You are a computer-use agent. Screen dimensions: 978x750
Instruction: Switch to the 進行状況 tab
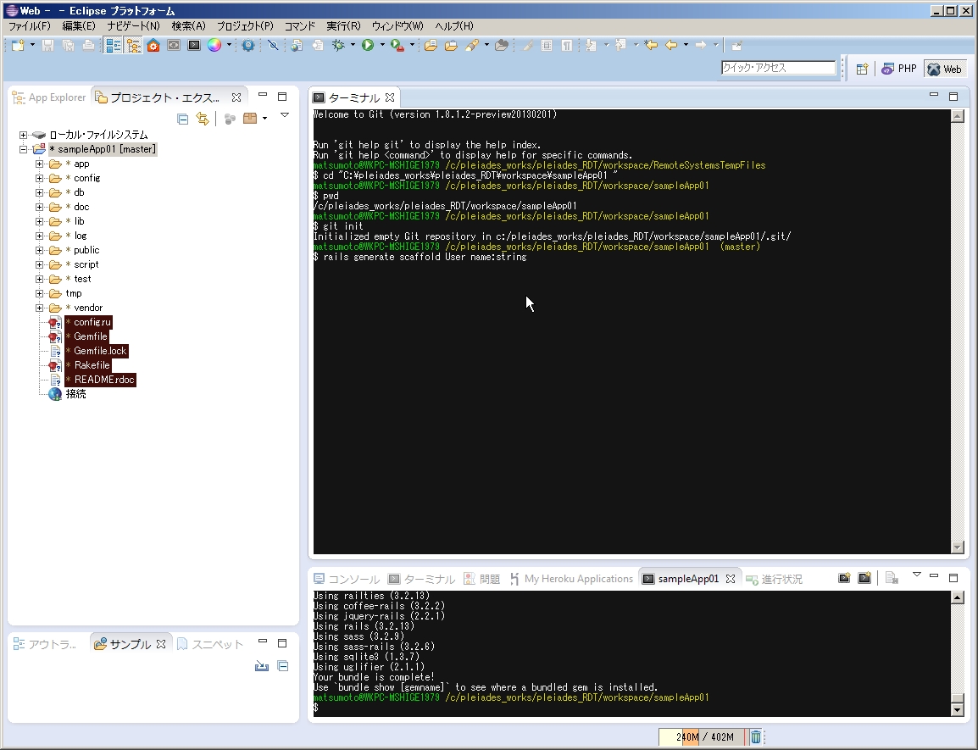775,579
